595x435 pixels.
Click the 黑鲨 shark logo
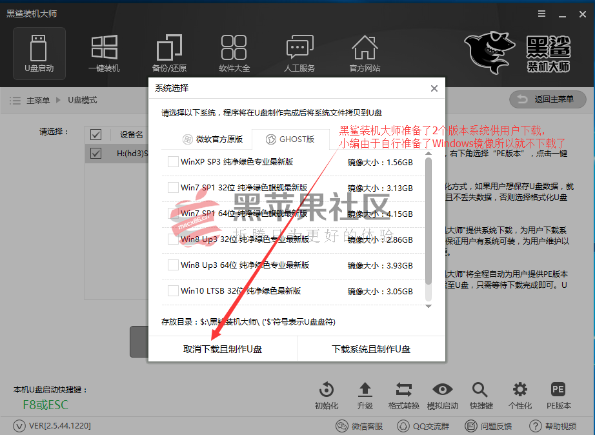(490, 52)
